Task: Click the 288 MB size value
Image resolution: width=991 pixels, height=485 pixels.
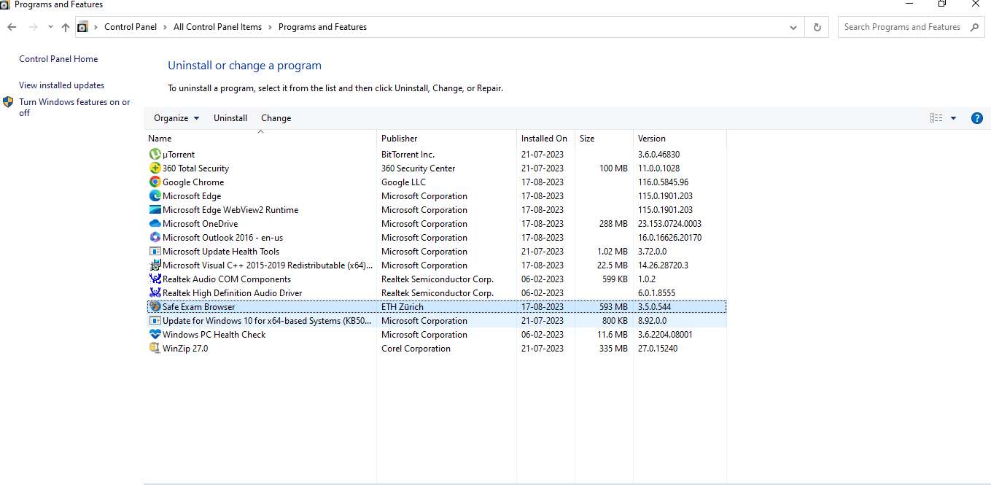Action: pos(613,224)
